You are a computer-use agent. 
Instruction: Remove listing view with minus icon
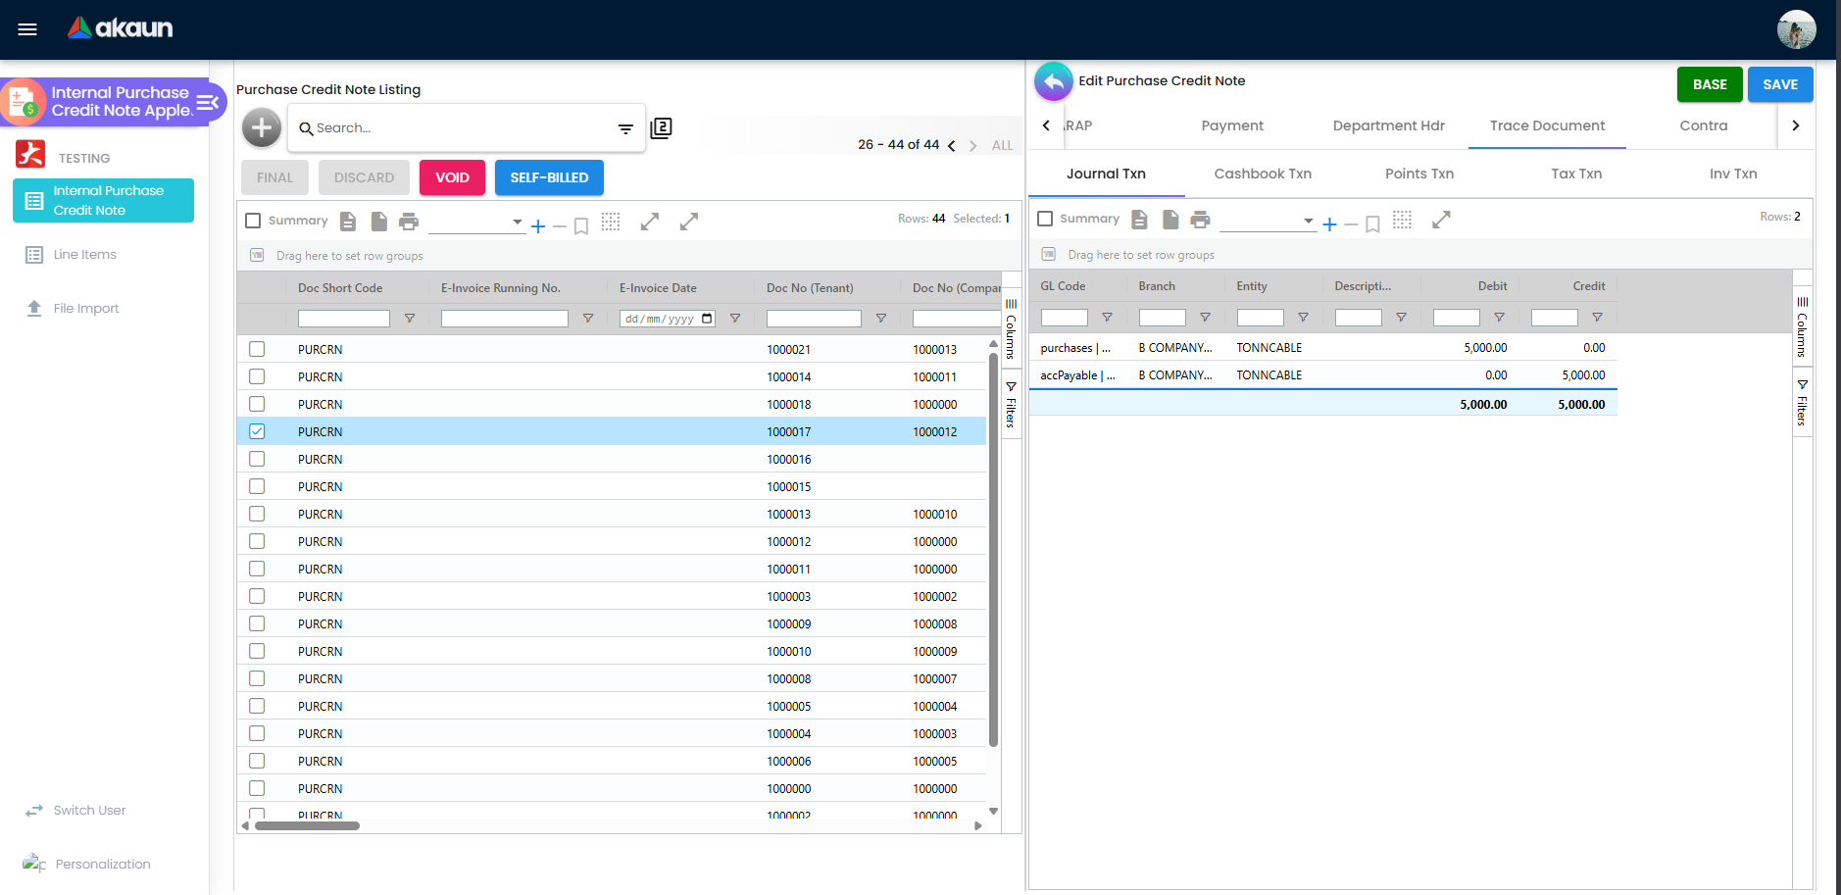pos(560,226)
